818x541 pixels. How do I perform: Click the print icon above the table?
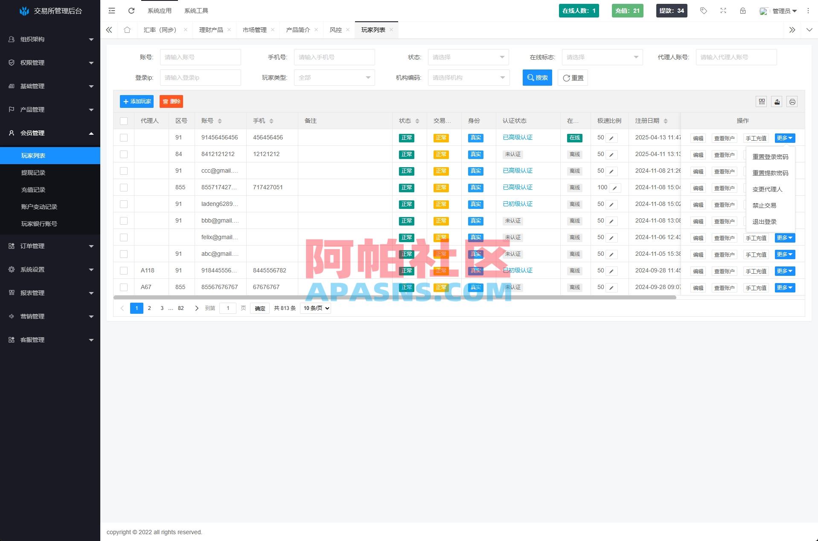click(x=792, y=101)
